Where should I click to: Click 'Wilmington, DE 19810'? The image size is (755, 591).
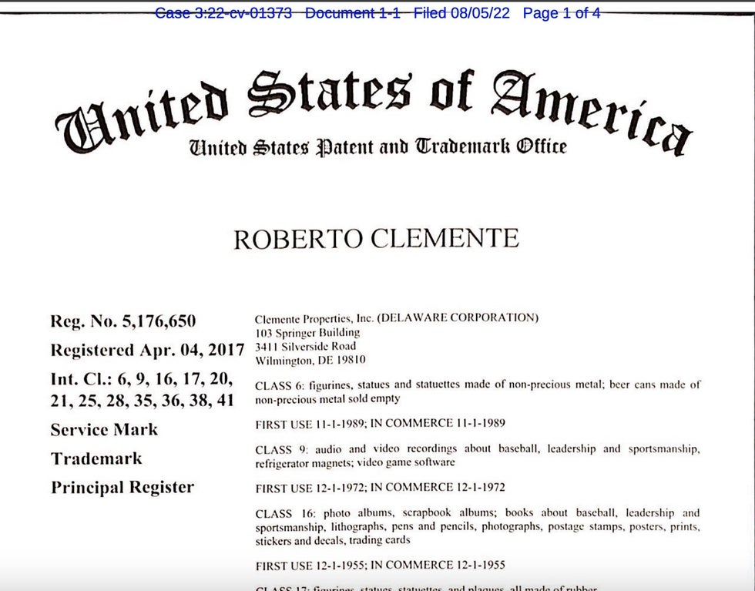click(x=310, y=361)
